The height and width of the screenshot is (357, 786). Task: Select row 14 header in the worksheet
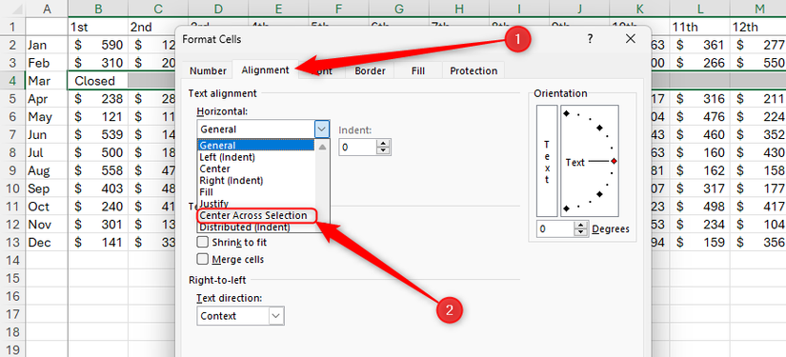tap(12, 260)
